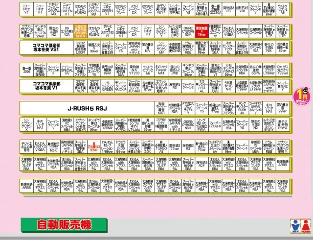Select the ルパン三世 消されたルパン 9YU1Y cell
Viewport: 313px width, 240px height.
pyautogui.click(x=269, y=125)
